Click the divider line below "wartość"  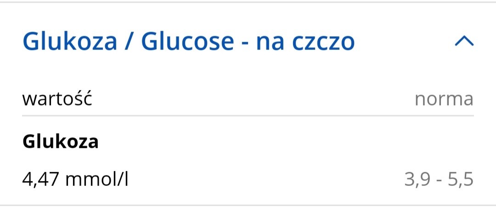(248, 116)
